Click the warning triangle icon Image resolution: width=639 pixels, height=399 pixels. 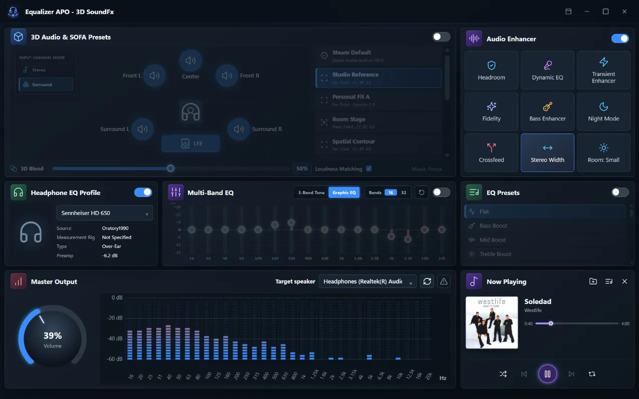[x=444, y=281]
